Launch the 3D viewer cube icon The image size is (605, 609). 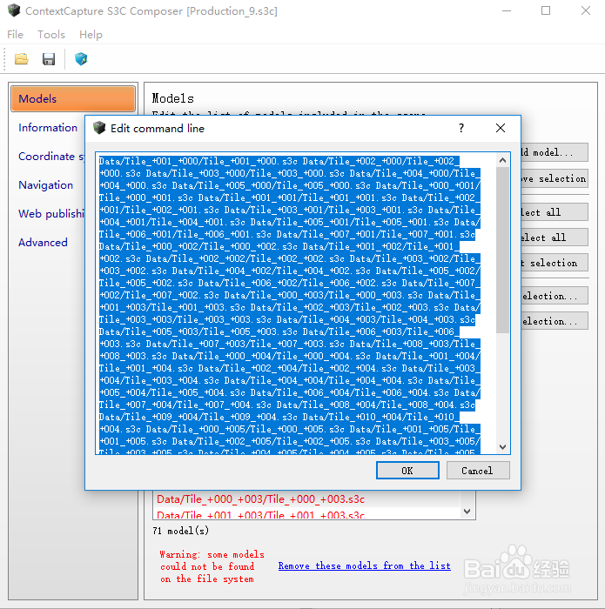[81, 59]
